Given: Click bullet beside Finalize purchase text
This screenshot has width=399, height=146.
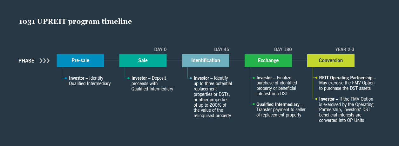Looking at the screenshot, I should tap(253, 78).
